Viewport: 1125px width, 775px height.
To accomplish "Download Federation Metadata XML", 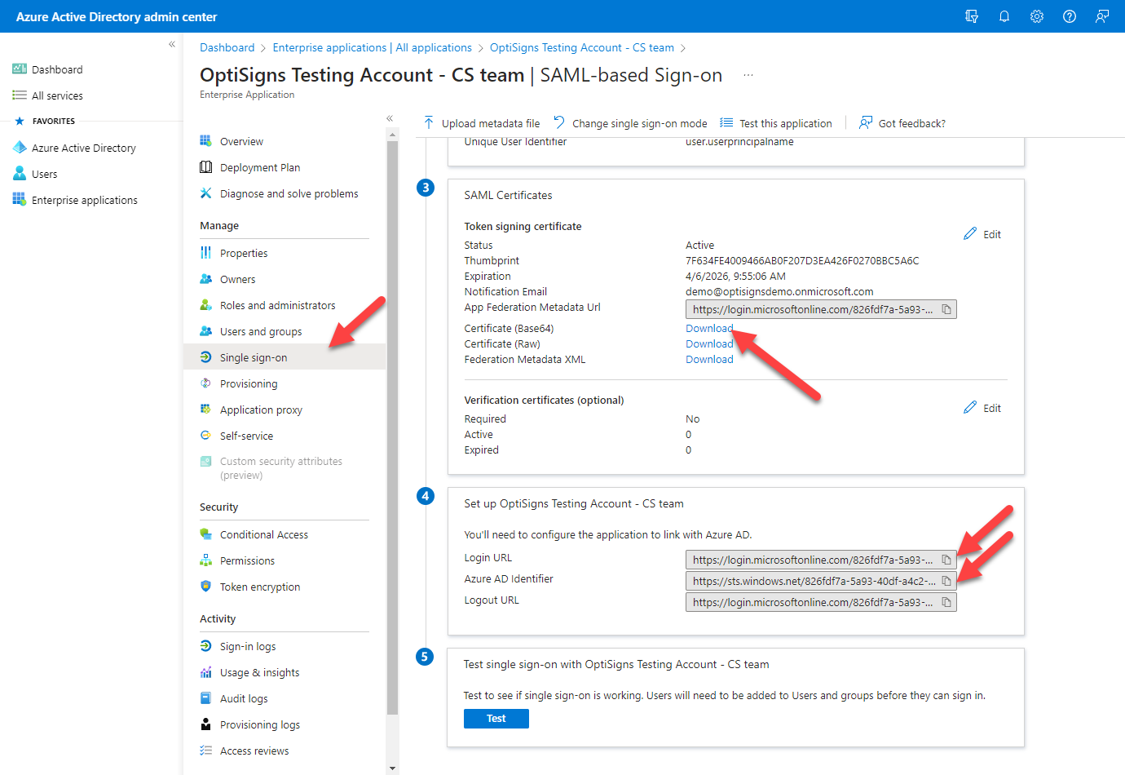I will (x=709, y=359).
